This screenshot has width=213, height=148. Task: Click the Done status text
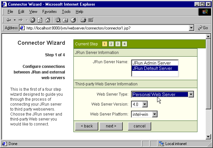point(13,144)
